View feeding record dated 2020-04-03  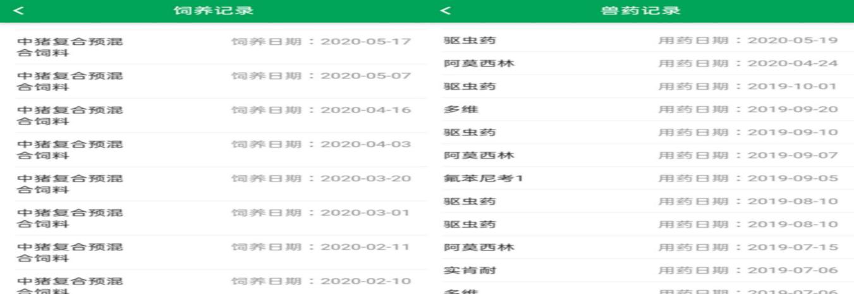click(x=213, y=150)
